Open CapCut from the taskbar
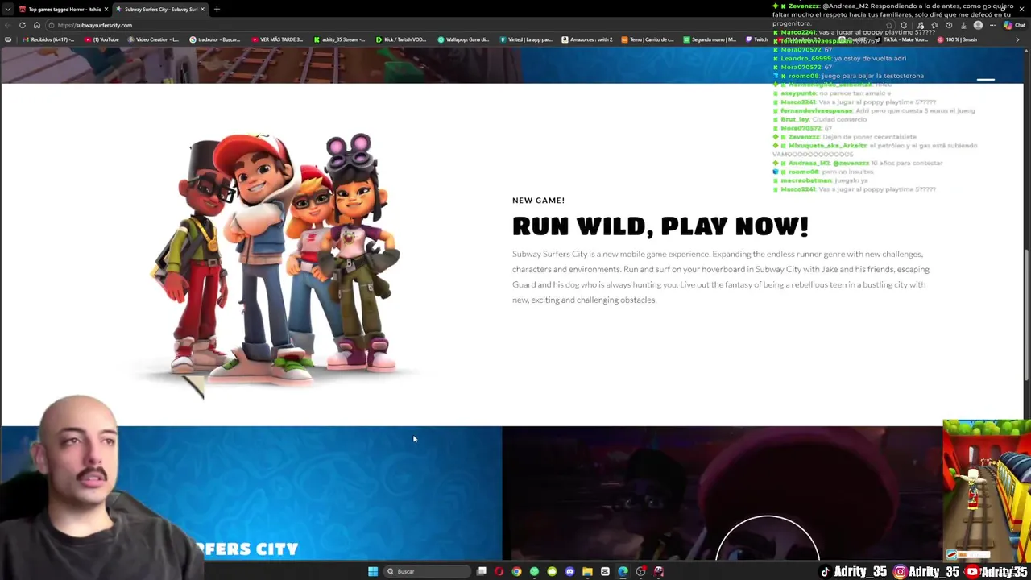This screenshot has width=1031, height=580. 605,571
